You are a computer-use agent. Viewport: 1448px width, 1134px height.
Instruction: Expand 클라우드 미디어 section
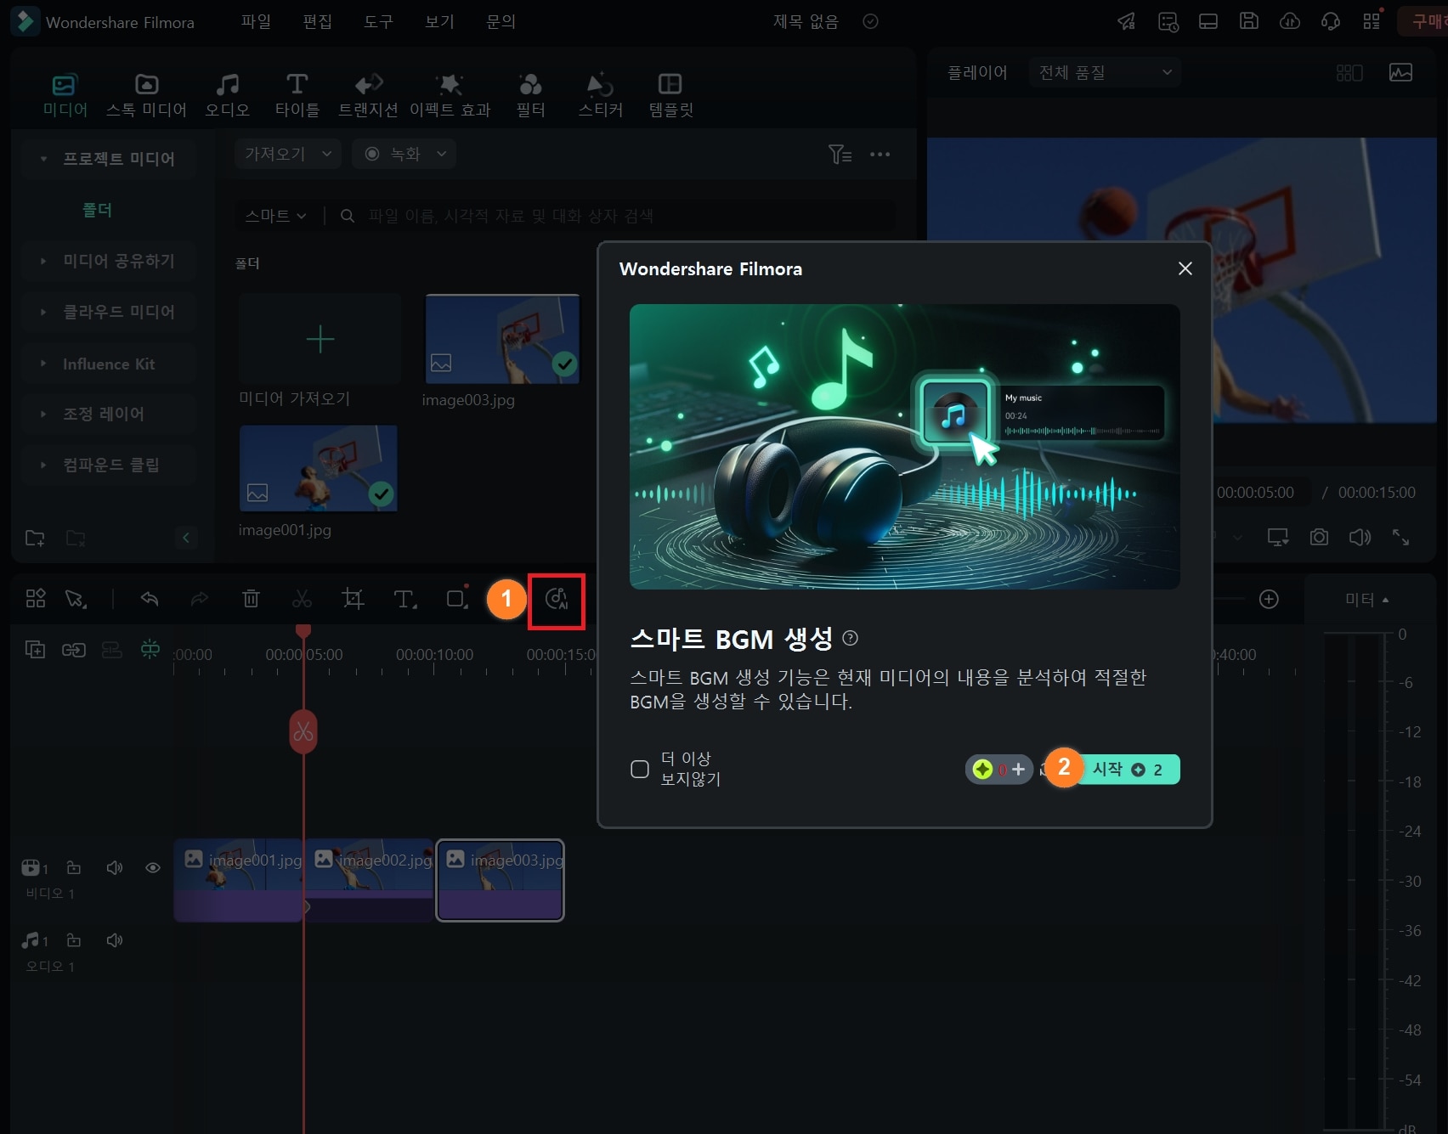tap(43, 312)
